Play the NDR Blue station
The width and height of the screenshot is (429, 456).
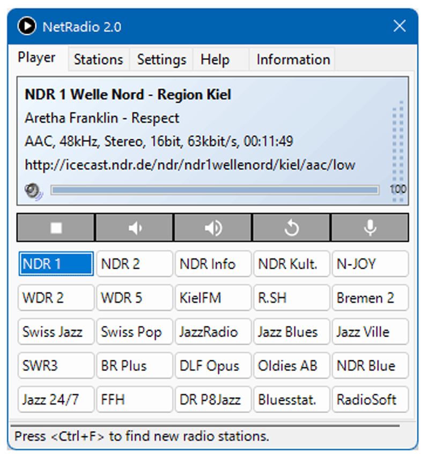click(370, 366)
